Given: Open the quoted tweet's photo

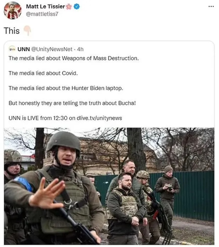Looking at the screenshot, I should point(109,186).
